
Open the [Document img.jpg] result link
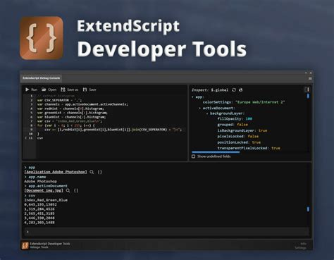coord(44,190)
